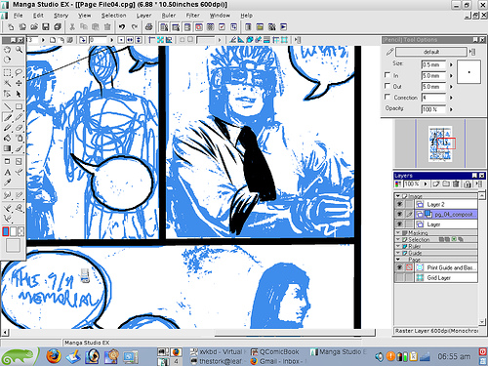Click the Save icon in toolbar

(x=46, y=27)
